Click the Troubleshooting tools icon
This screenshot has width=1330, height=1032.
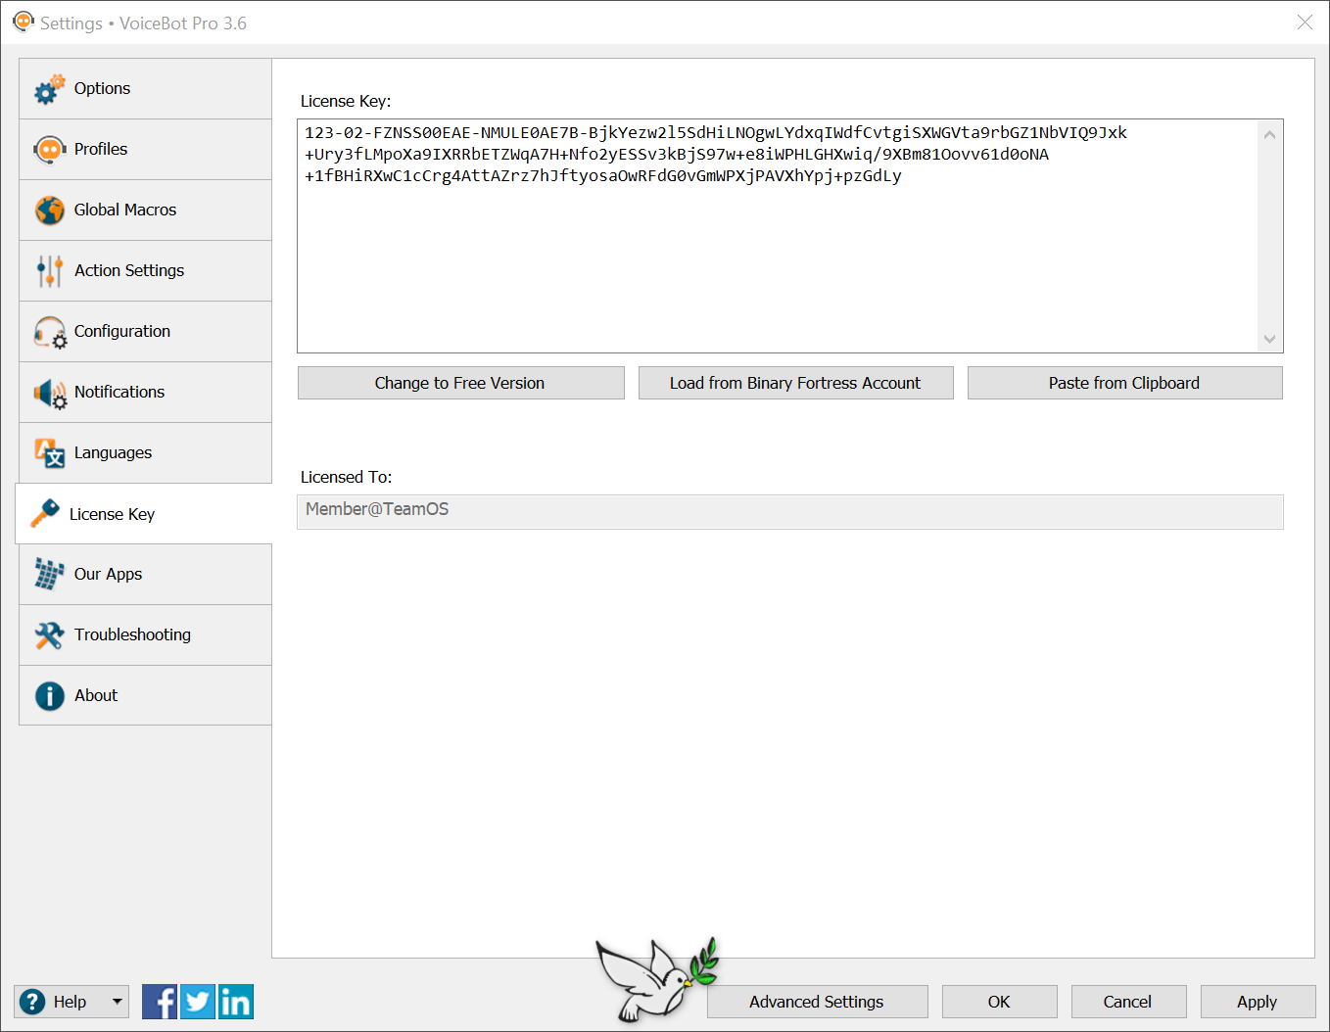coord(49,635)
